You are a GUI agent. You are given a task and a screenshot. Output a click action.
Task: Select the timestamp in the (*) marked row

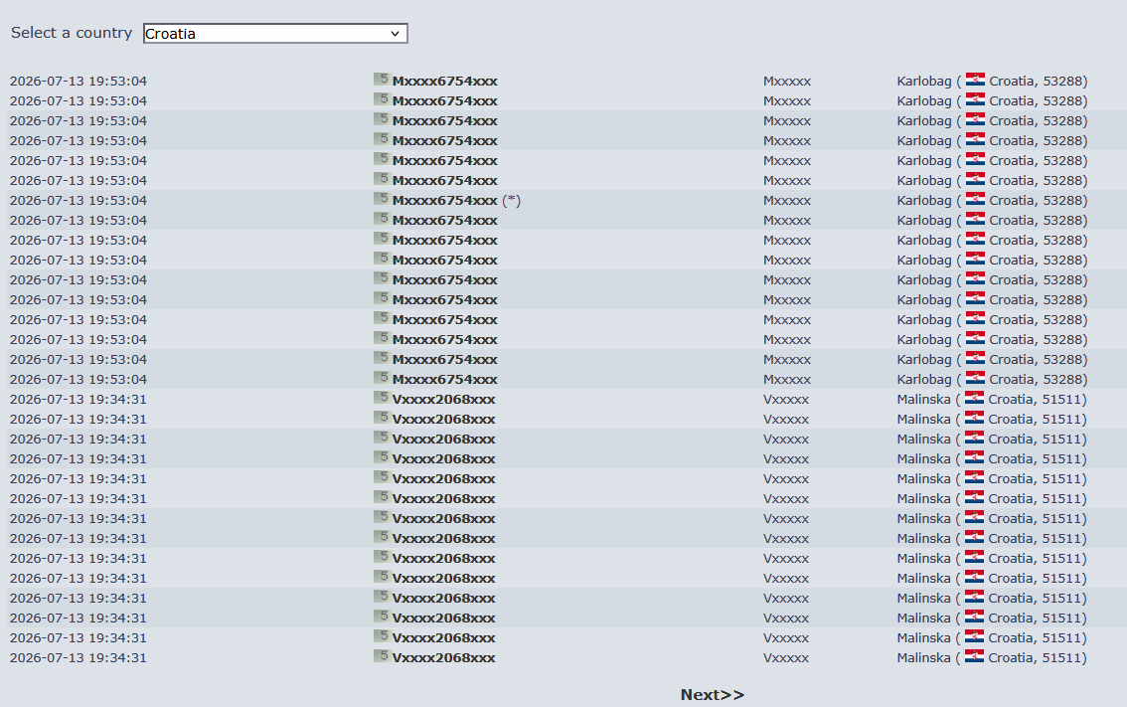tap(79, 201)
